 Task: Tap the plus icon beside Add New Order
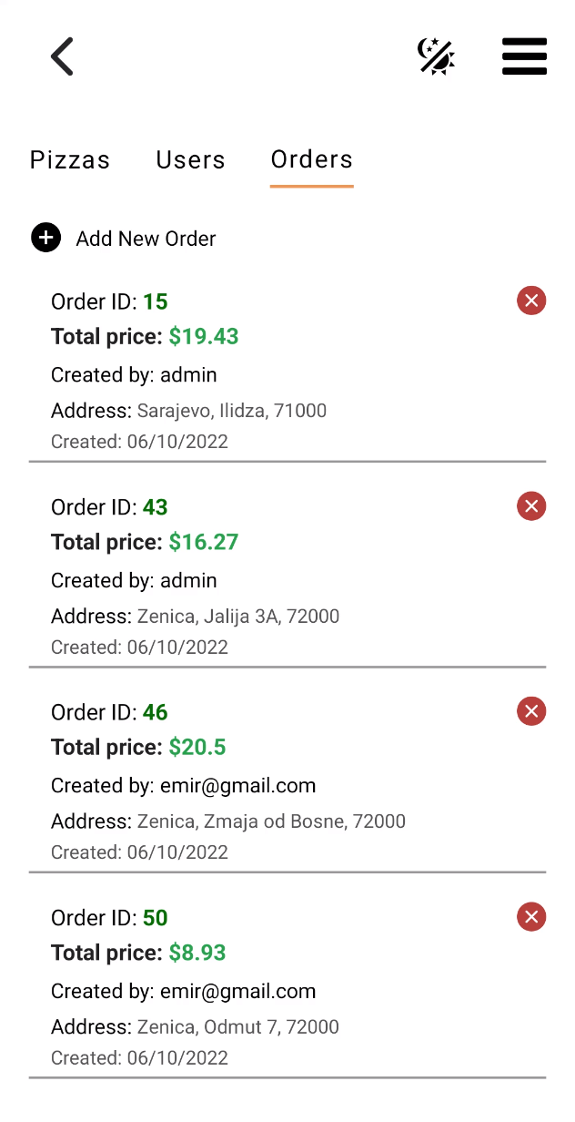(x=45, y=238)
